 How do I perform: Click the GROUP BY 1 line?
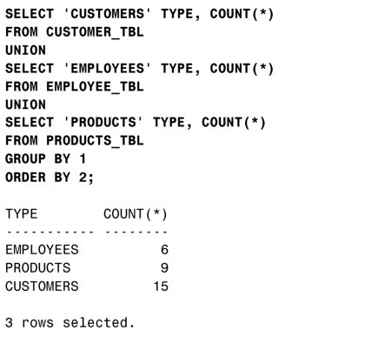pos(45,158)
